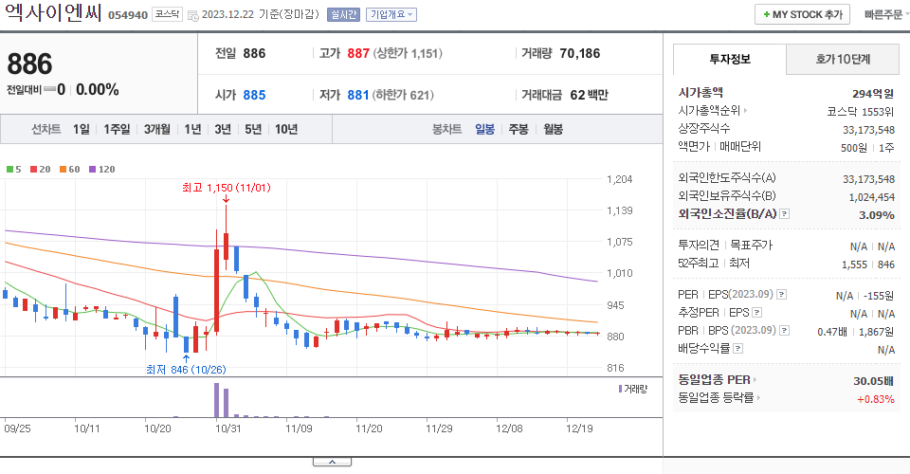Click the 거래대금 value 62 백만
The height and width of the screenshot is (474, 910).
589,95
